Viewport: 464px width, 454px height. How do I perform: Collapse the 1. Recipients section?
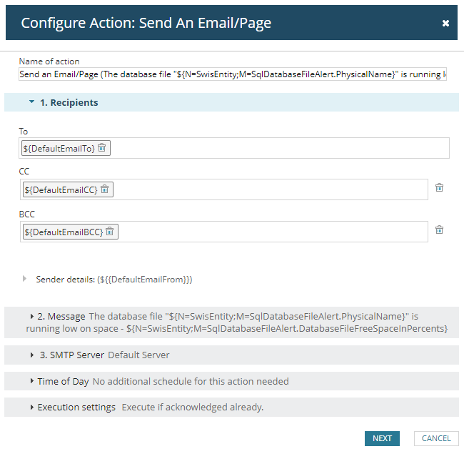[x=31, y=102]
